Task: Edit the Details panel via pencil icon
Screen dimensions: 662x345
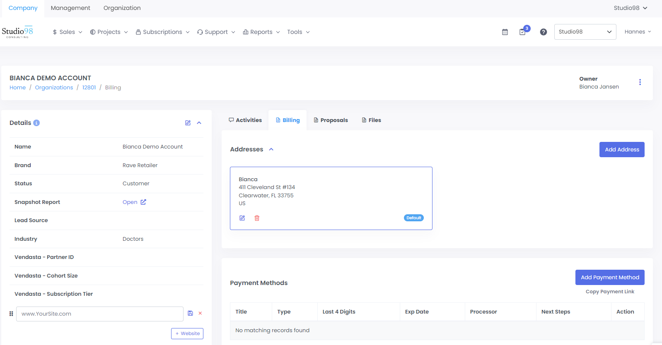Action: (x=188, y=123)
